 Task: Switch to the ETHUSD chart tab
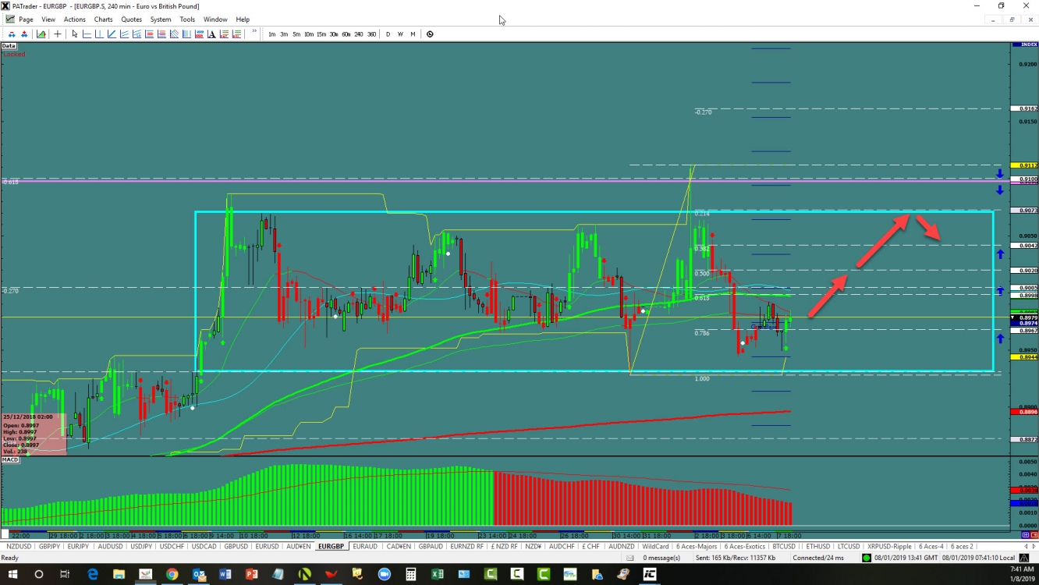[818, 547]
